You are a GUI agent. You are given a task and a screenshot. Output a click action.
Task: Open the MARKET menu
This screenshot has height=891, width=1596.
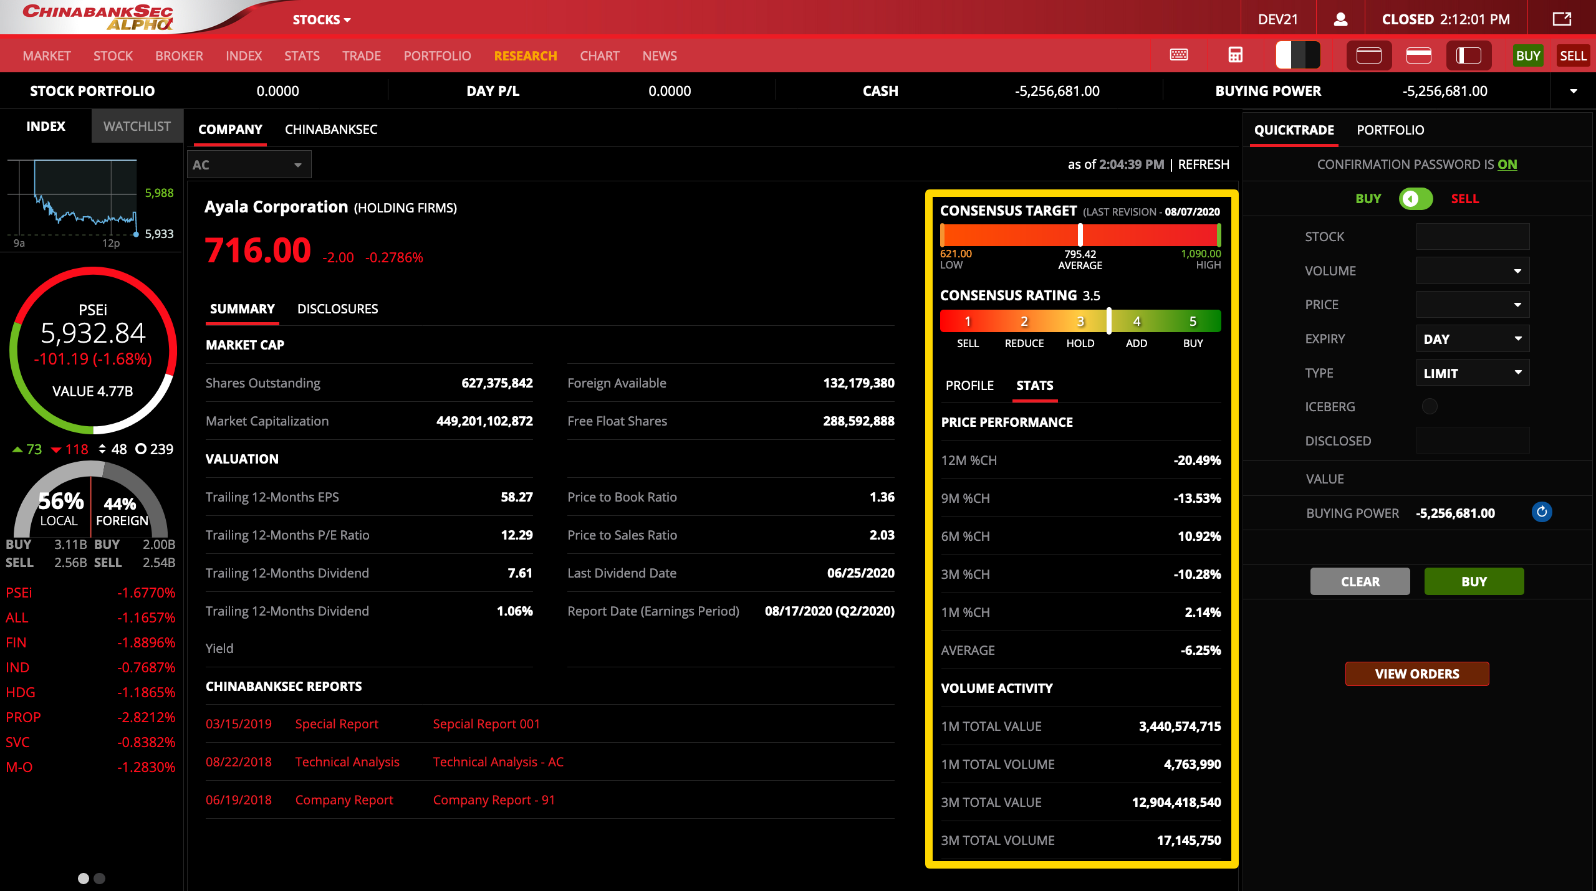point(47,55)
